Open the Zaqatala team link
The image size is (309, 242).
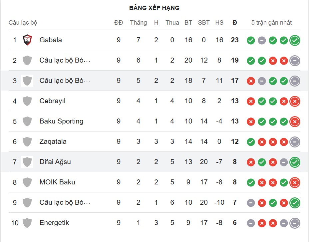pos(53,141)
